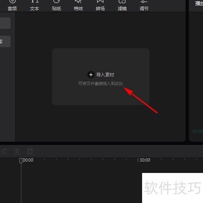Open the 滤镜 filters tab
Viewport: 203px width, 203px height.
click(122, 6)
